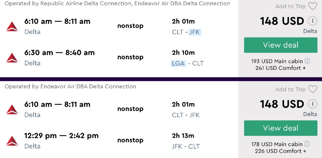Toggle Add to Trip on first result
Screen dimensions: 322x158
pyautogui.click(x=290, y=6)
